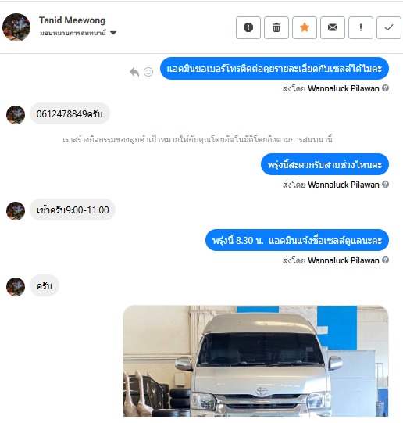Open Tanid Meewong profile picture in header
403x423 pixels.
tap(16, 27)
